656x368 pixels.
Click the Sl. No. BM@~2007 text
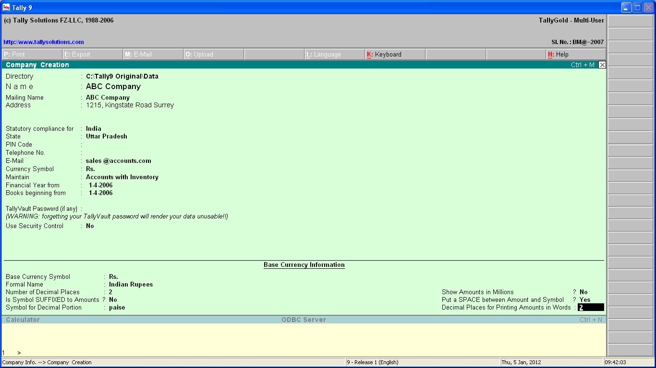578,42
